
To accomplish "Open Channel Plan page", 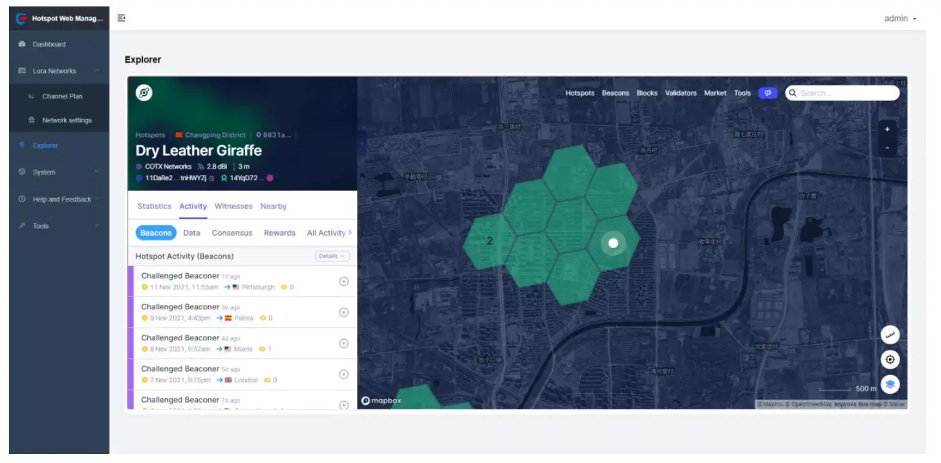I will click(62, 96).
